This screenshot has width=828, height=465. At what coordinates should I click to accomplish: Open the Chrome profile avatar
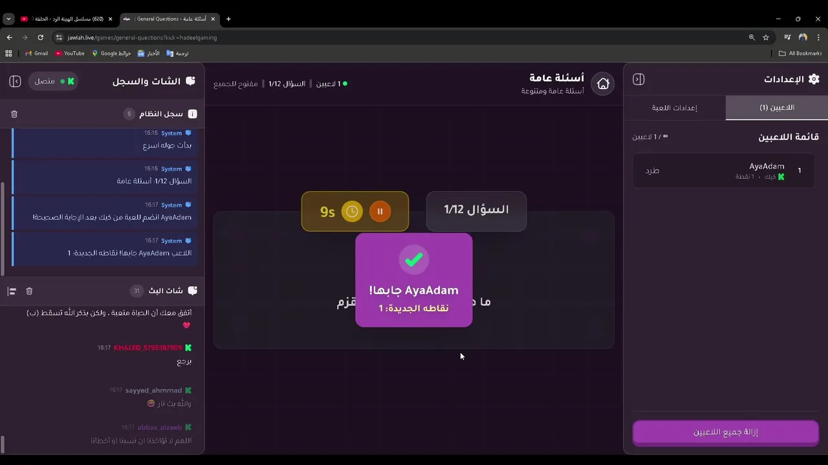[803, 37]
